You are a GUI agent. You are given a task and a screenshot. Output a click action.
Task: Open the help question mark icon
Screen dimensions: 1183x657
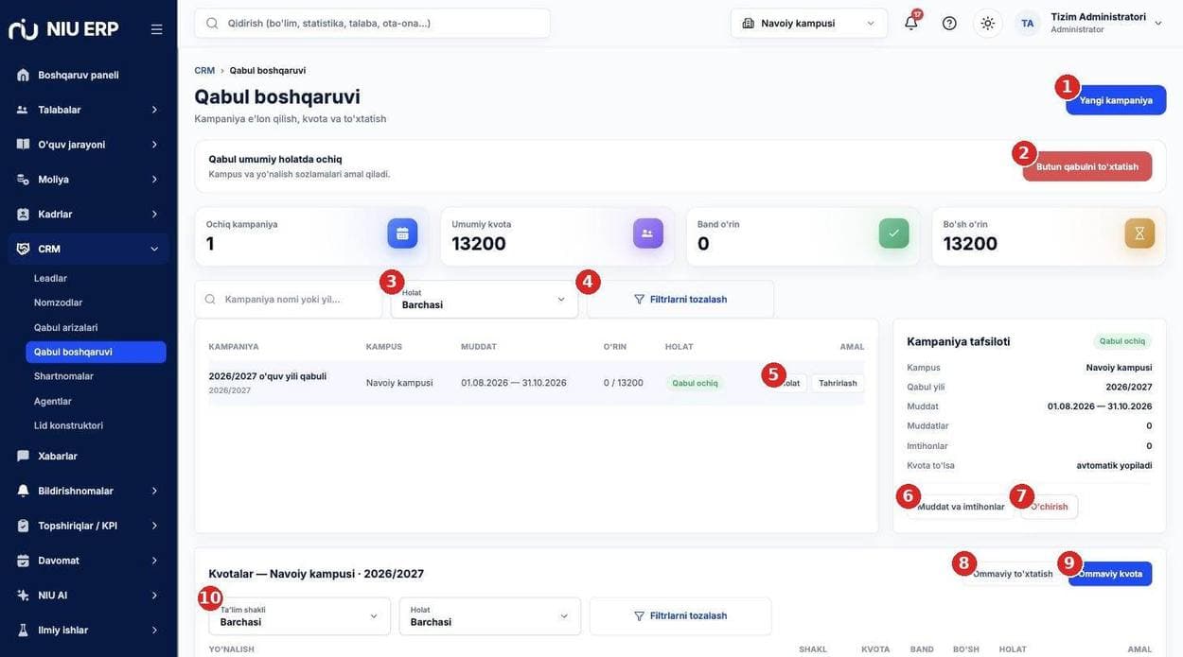(x=949, y=23)
